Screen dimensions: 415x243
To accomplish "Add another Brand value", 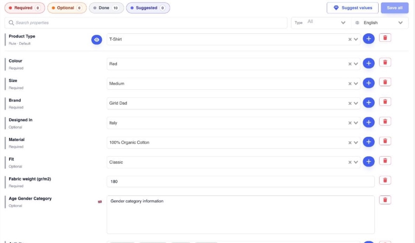I will 368,103.
